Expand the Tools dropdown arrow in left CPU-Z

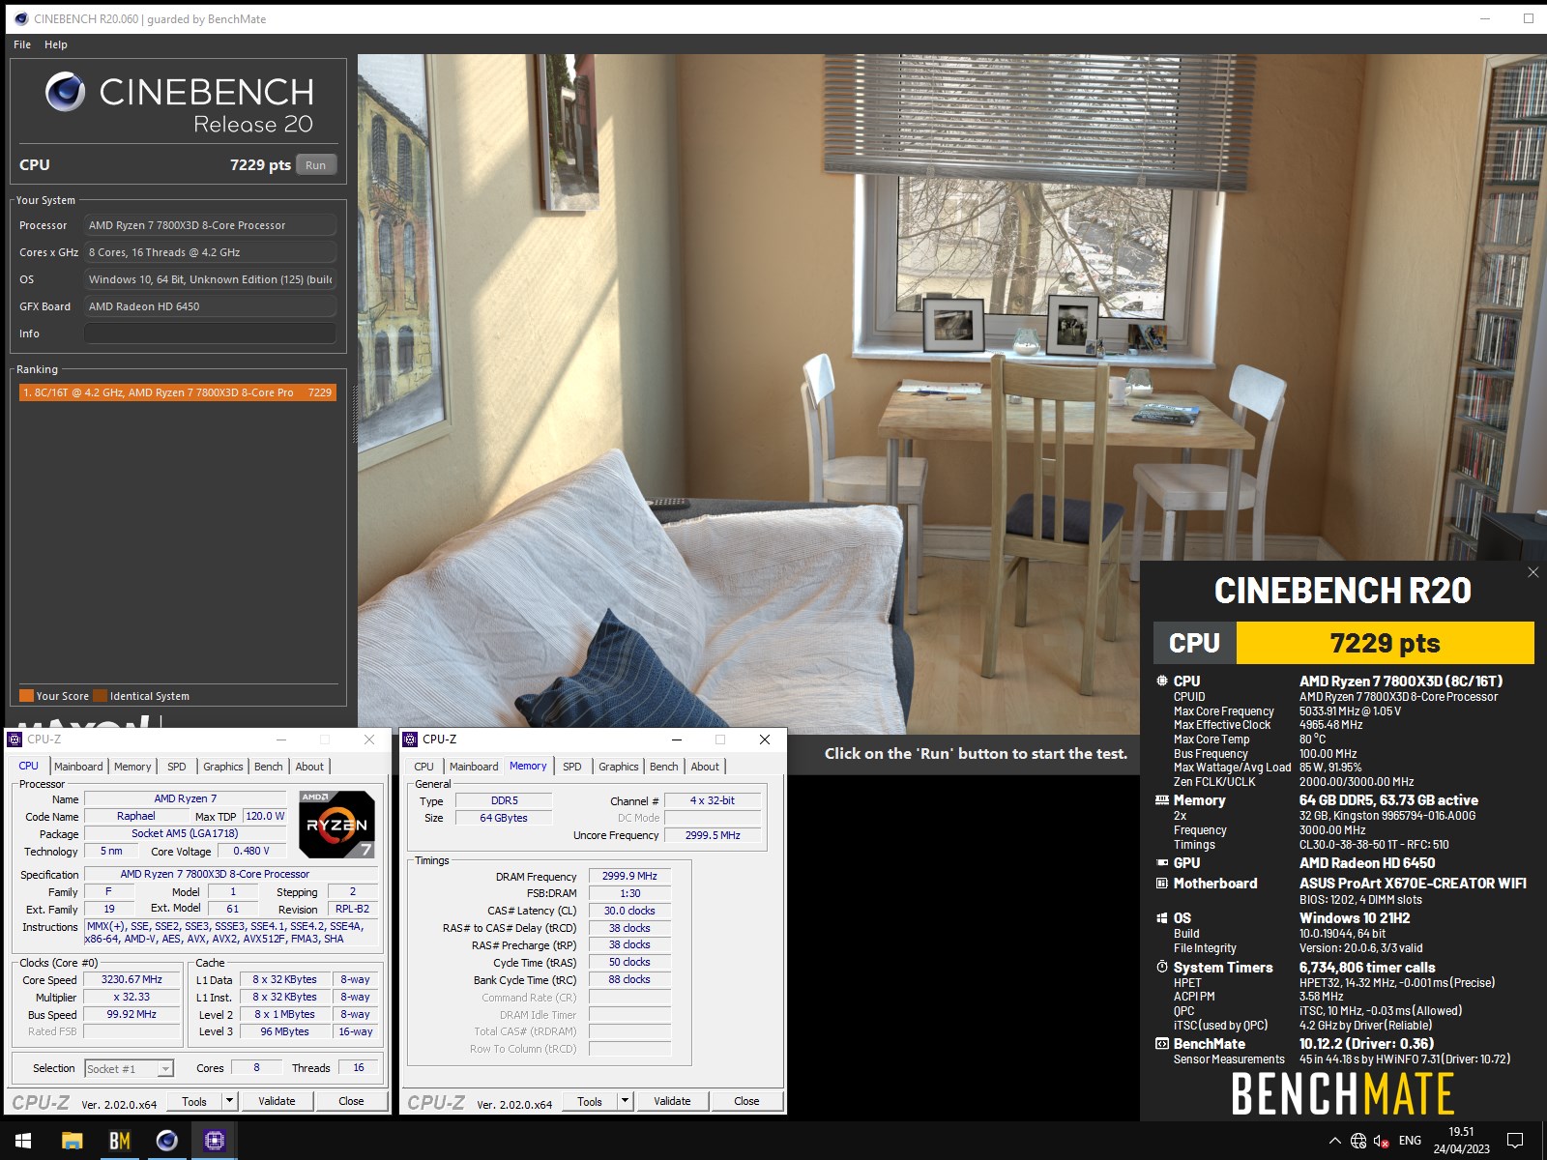point(229,1101)
